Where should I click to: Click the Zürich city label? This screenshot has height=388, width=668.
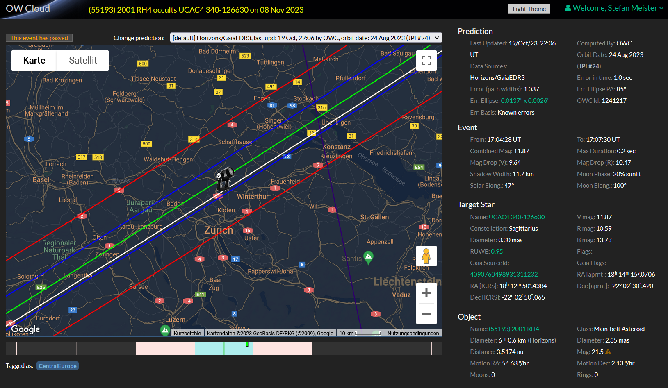tap(219, 230)
